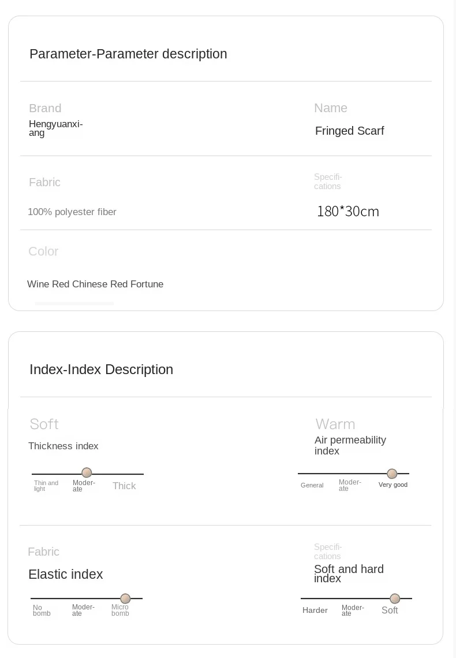Click the Elastic index slider knob

pos(125,598)
